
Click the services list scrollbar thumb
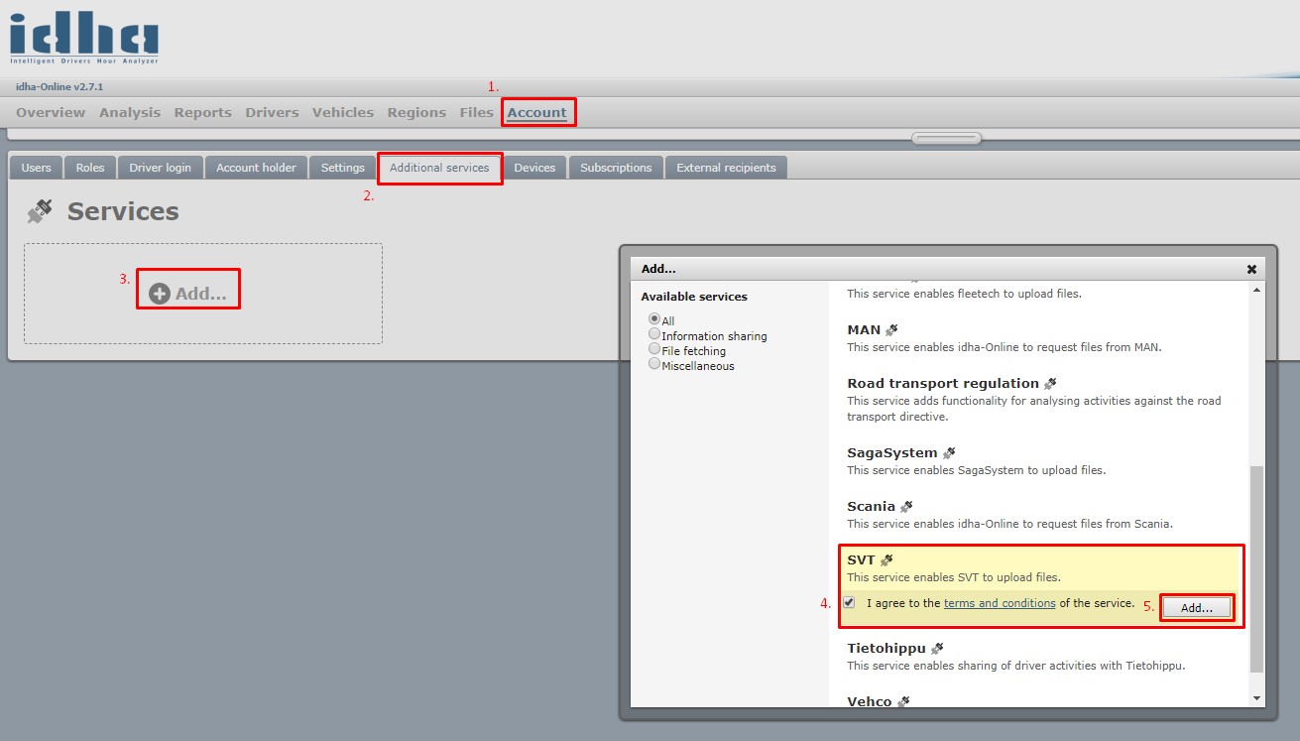pos(1257,570)
